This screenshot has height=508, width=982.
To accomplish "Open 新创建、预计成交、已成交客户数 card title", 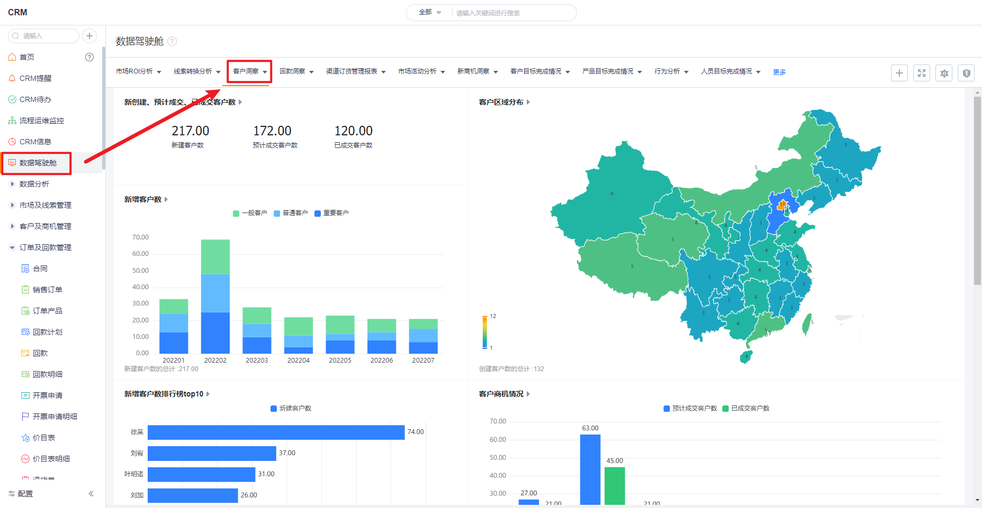I will click(180, 102).
